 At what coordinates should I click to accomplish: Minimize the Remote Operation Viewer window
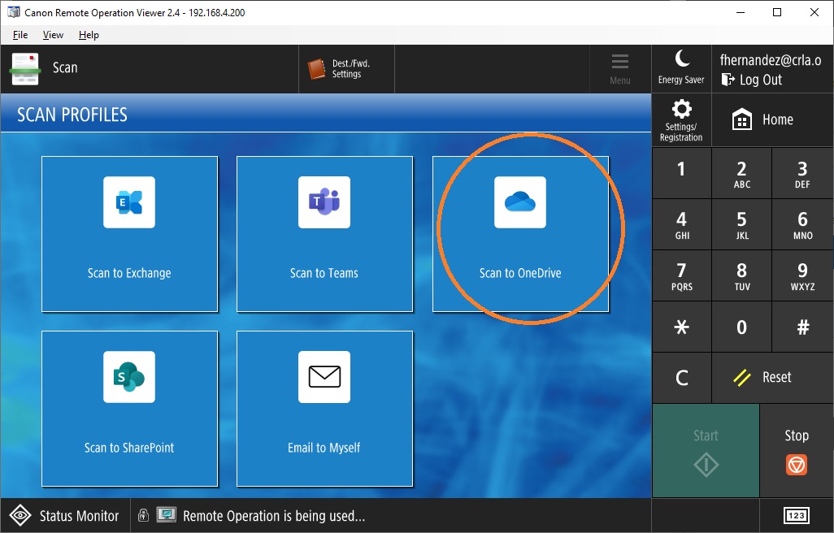(741, 12)
